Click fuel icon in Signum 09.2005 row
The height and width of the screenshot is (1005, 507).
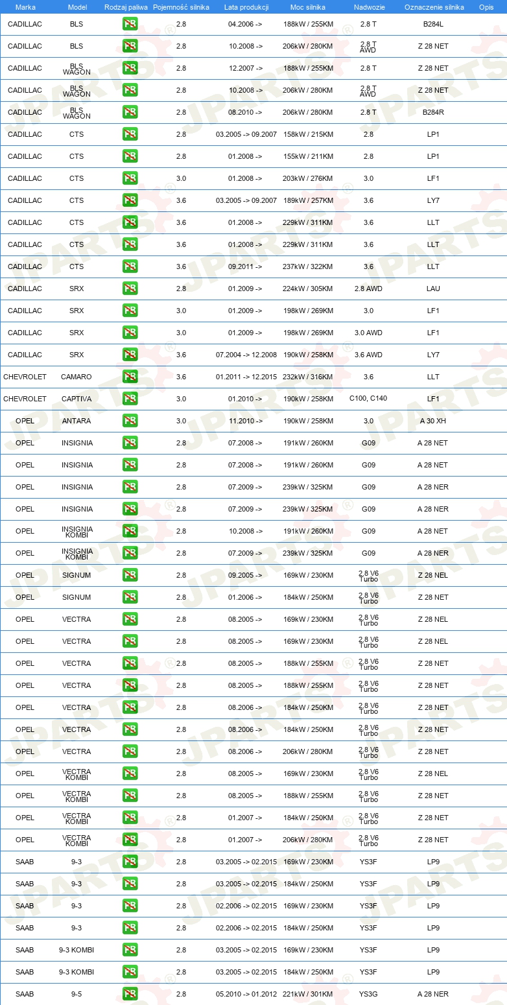[130, 575]
